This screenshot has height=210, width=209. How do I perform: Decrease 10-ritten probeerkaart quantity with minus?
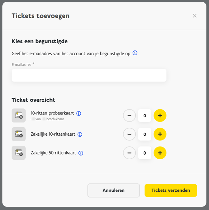pyautogui.click(x=130, y=115)
